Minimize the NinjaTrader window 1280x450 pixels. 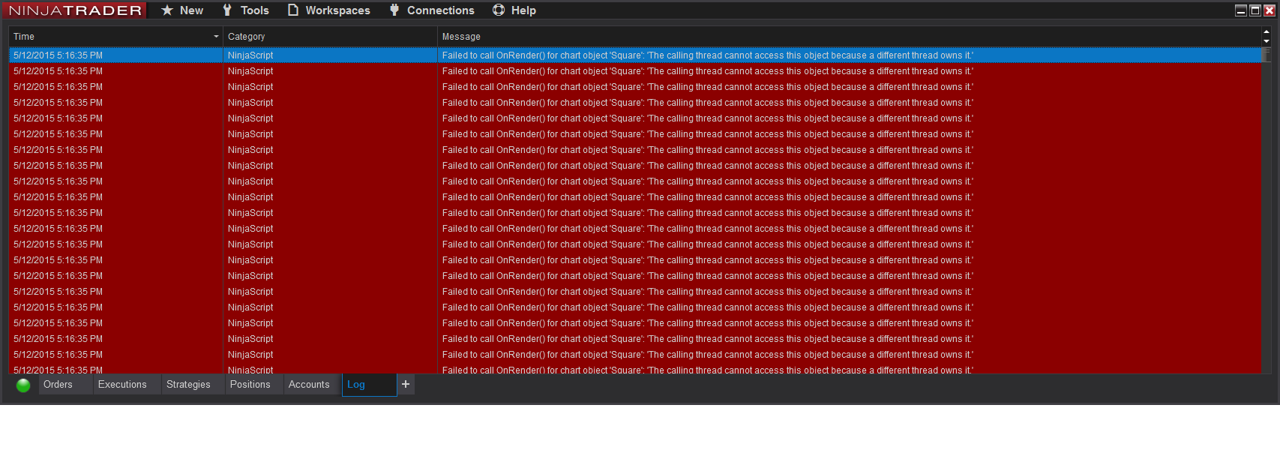[x=1241, y=10]
